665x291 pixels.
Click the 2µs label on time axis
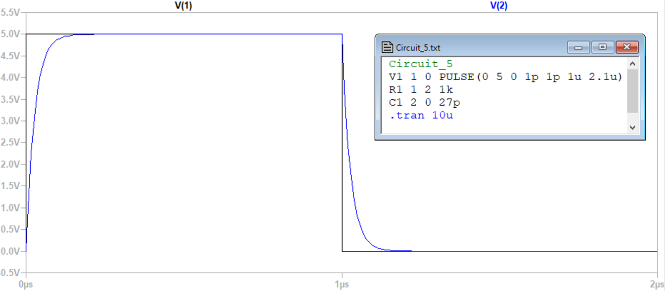(657, 285)
